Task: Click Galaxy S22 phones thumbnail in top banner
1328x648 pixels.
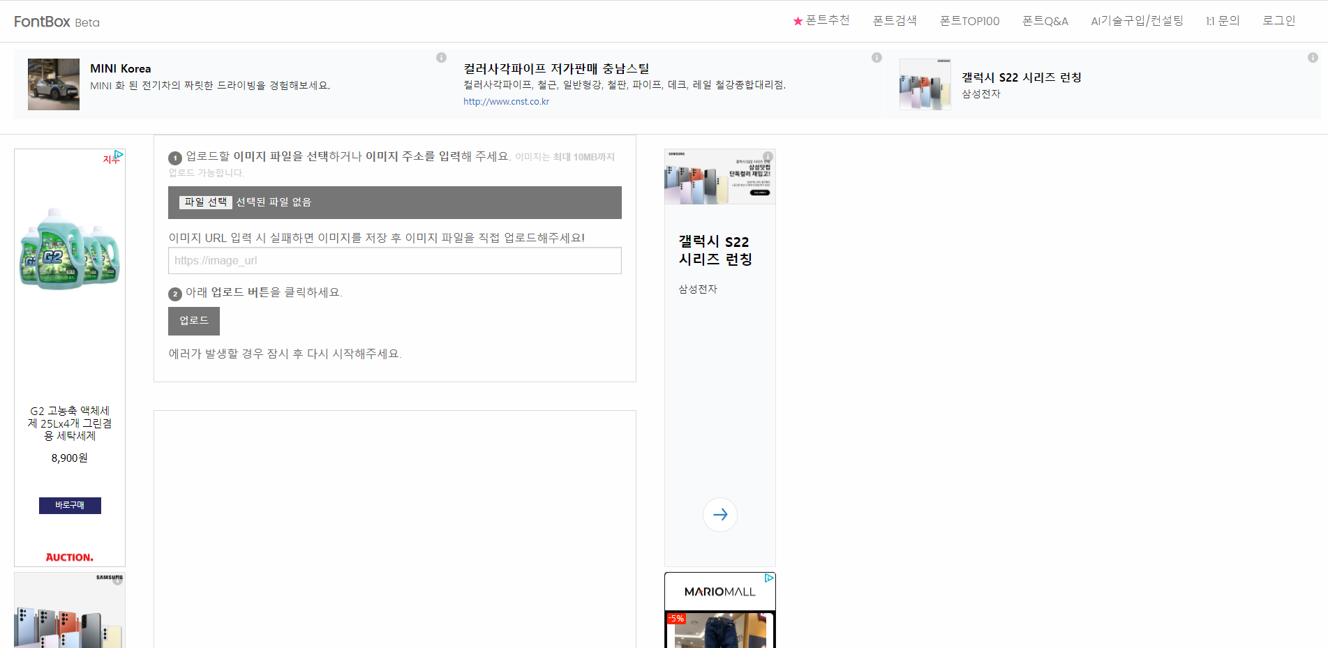Action: coord(925,84)
